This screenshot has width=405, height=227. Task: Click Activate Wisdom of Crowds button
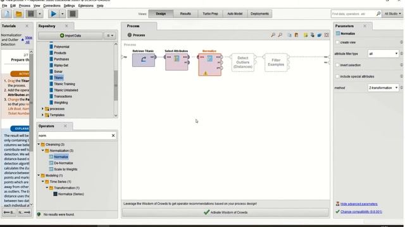tap(225, 212)
